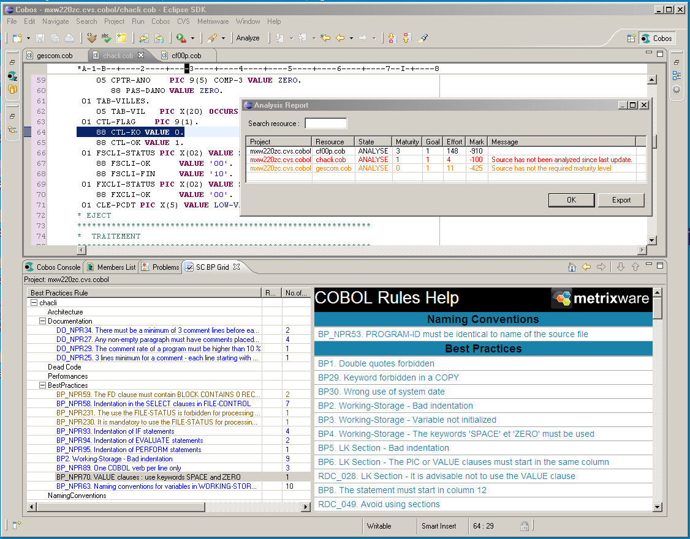Click the Search resource input field
Image resolution: width=690 pixels, height=539 pixels.
(x=325, y=124)
